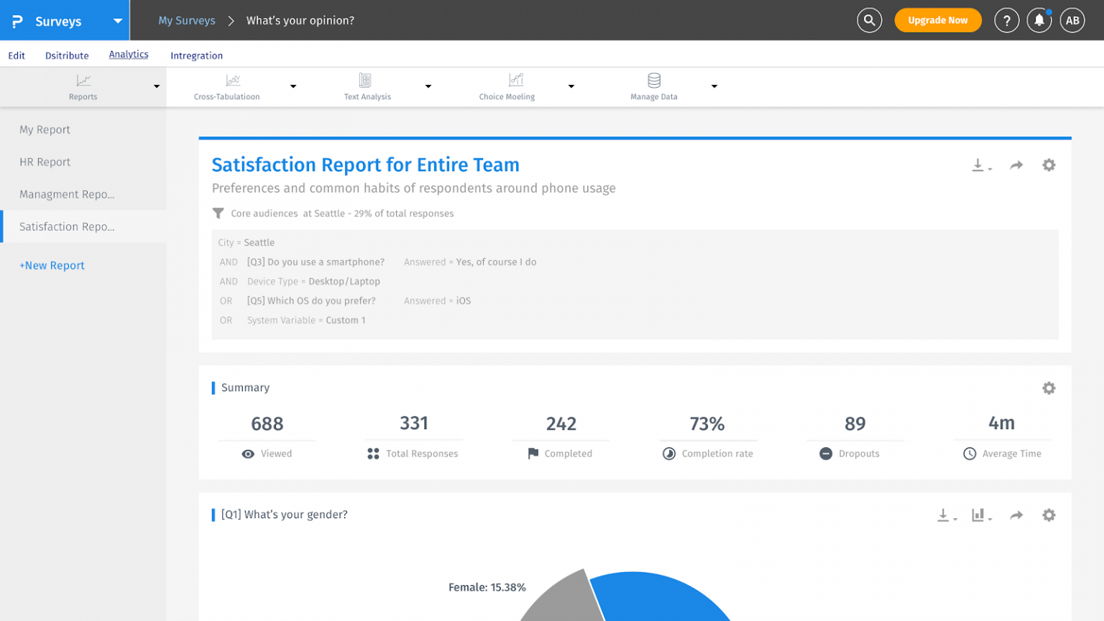Image resolution: width=1104 pixels, height=621 pixels.
Task: Open notifications bell icon
Action: [1039, 20]
